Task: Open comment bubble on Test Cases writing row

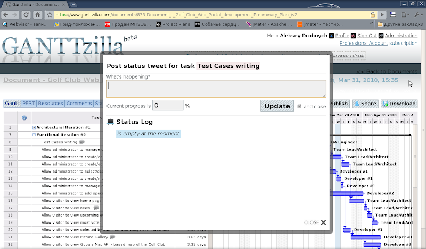Action: point(82,142)
